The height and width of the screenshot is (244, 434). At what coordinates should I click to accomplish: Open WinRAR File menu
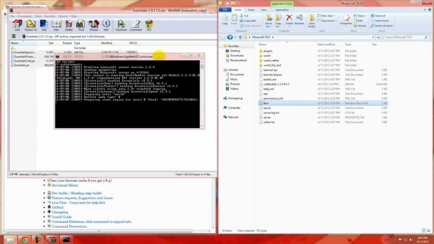12,16
